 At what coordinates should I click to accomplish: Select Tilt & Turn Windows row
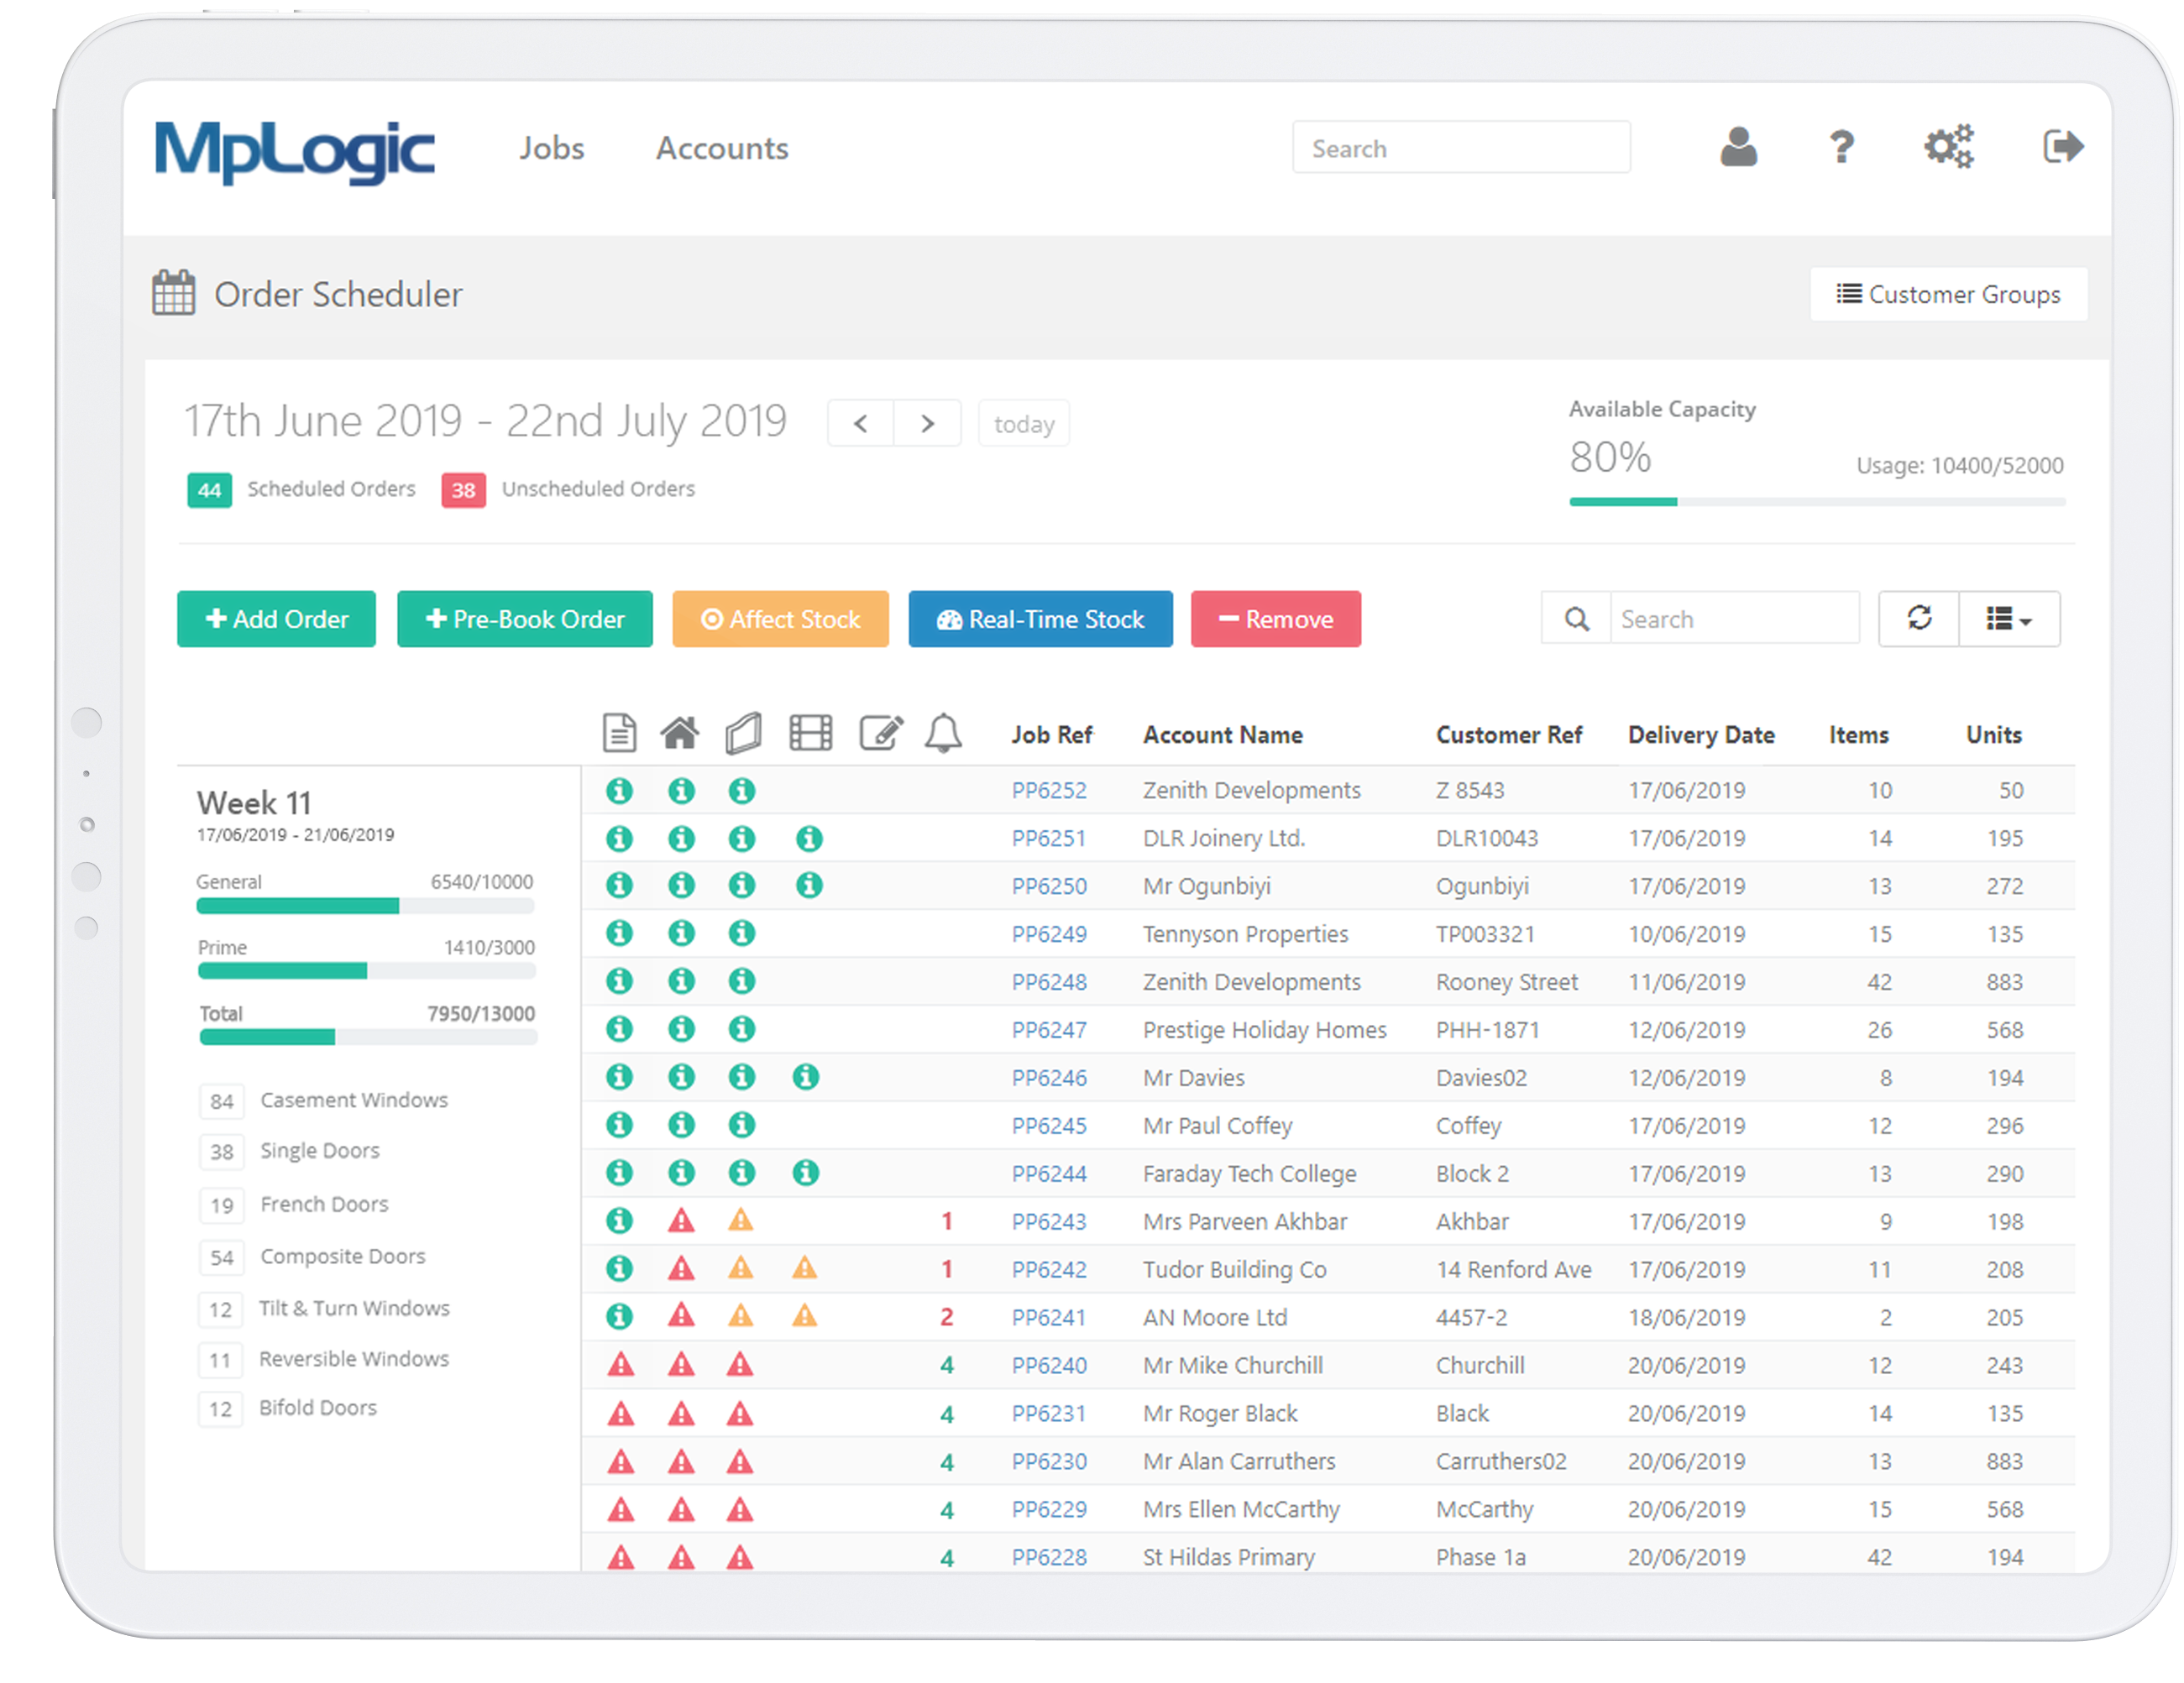(326, 1309)
